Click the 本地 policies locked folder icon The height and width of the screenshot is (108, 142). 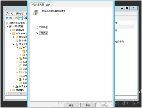(x=20, y=58)
